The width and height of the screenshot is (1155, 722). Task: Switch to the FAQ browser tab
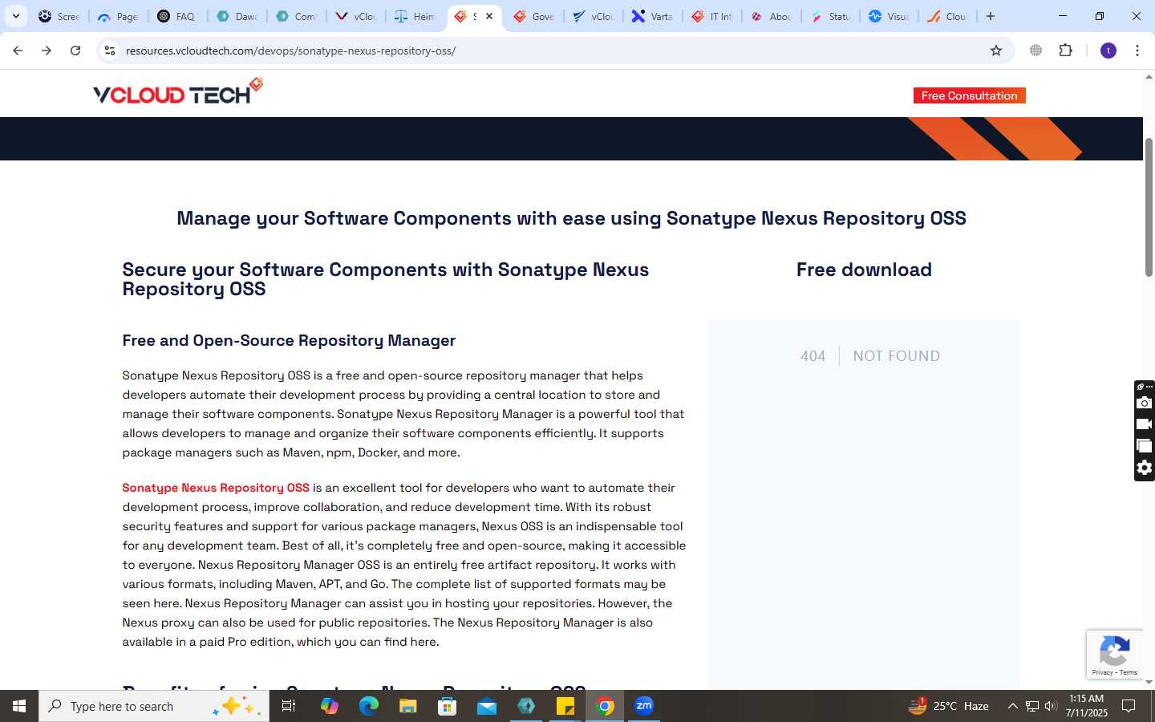coord(177,16)
